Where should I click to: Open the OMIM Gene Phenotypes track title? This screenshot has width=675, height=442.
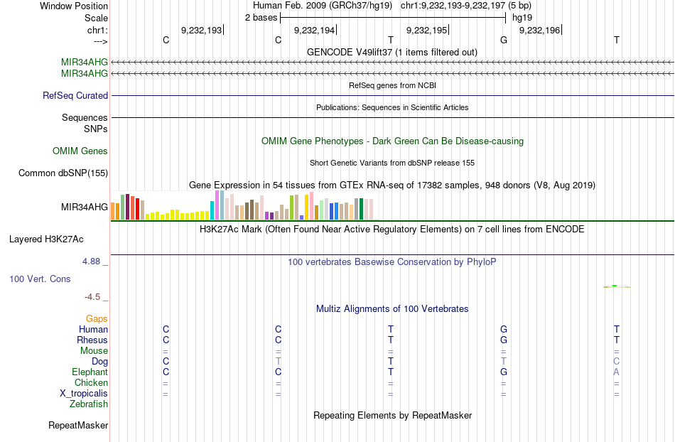392,141
